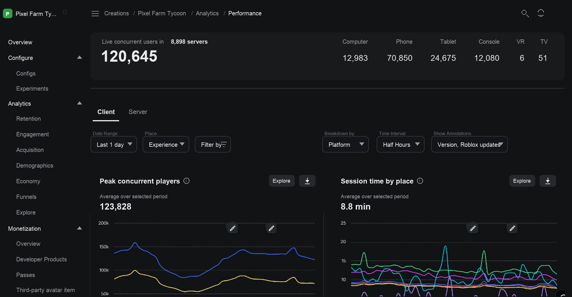Open the Half Hours time interval dropdown
This screenshot has width=572, height=297.
point(400,144)
